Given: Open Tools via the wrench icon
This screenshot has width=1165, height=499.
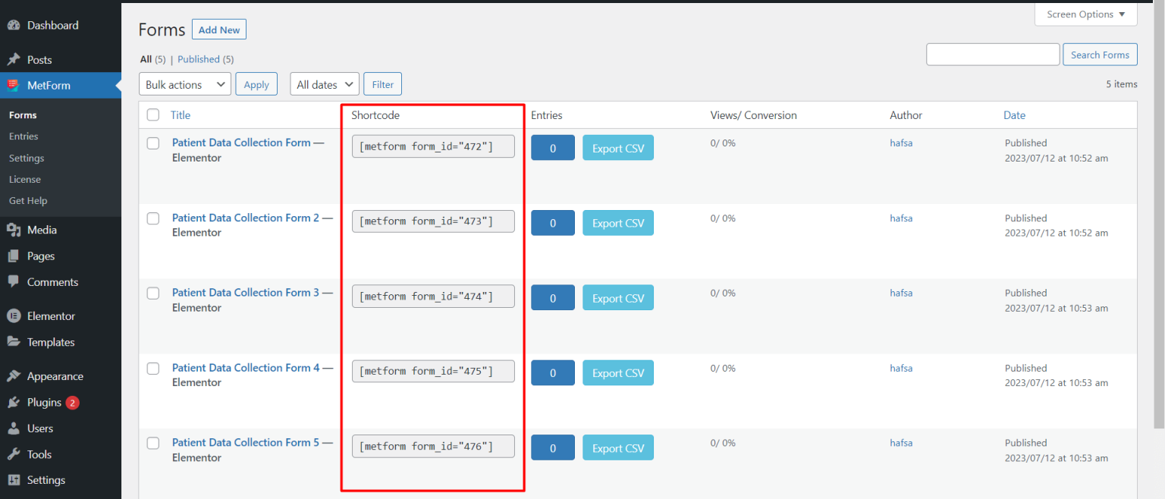Looking at the screenshot, I should click(x=15, y=453).
